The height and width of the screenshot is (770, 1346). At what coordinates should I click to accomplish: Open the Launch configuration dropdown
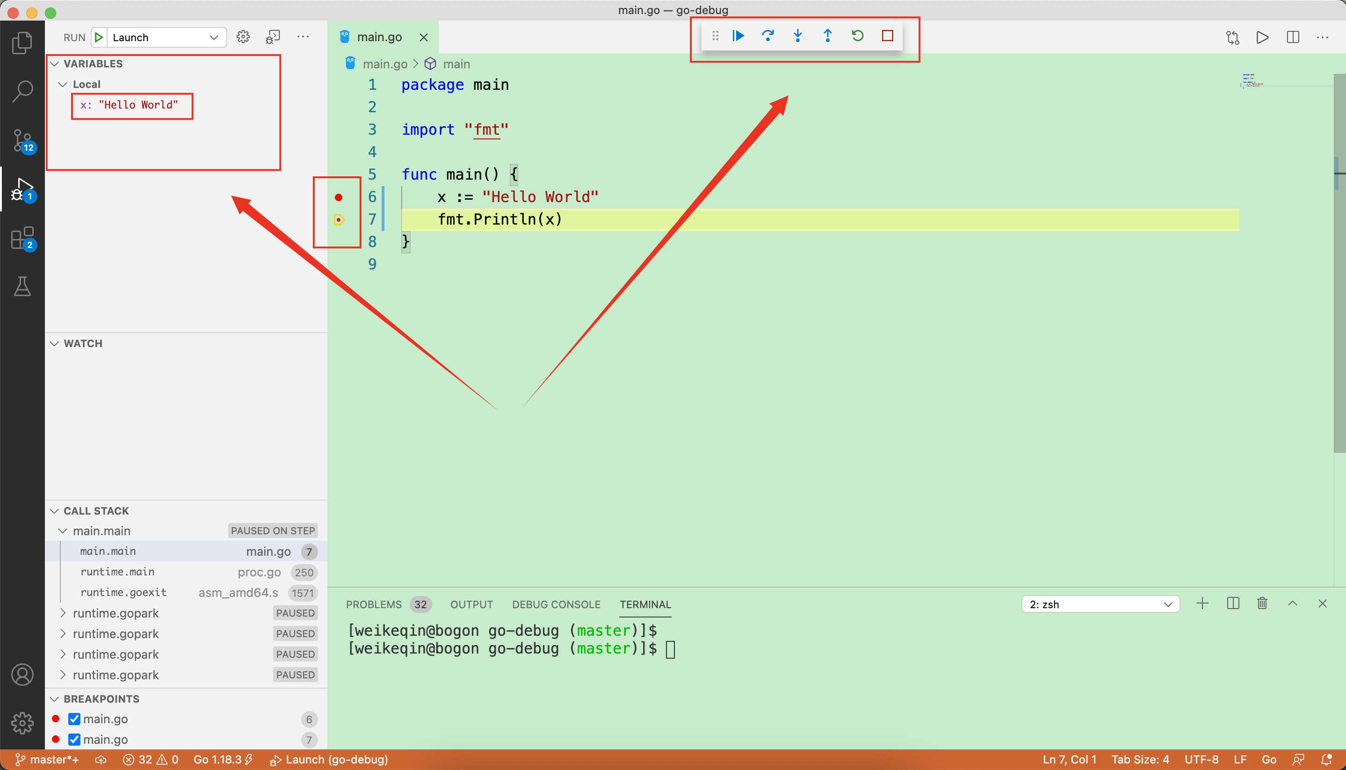(167, 37)
